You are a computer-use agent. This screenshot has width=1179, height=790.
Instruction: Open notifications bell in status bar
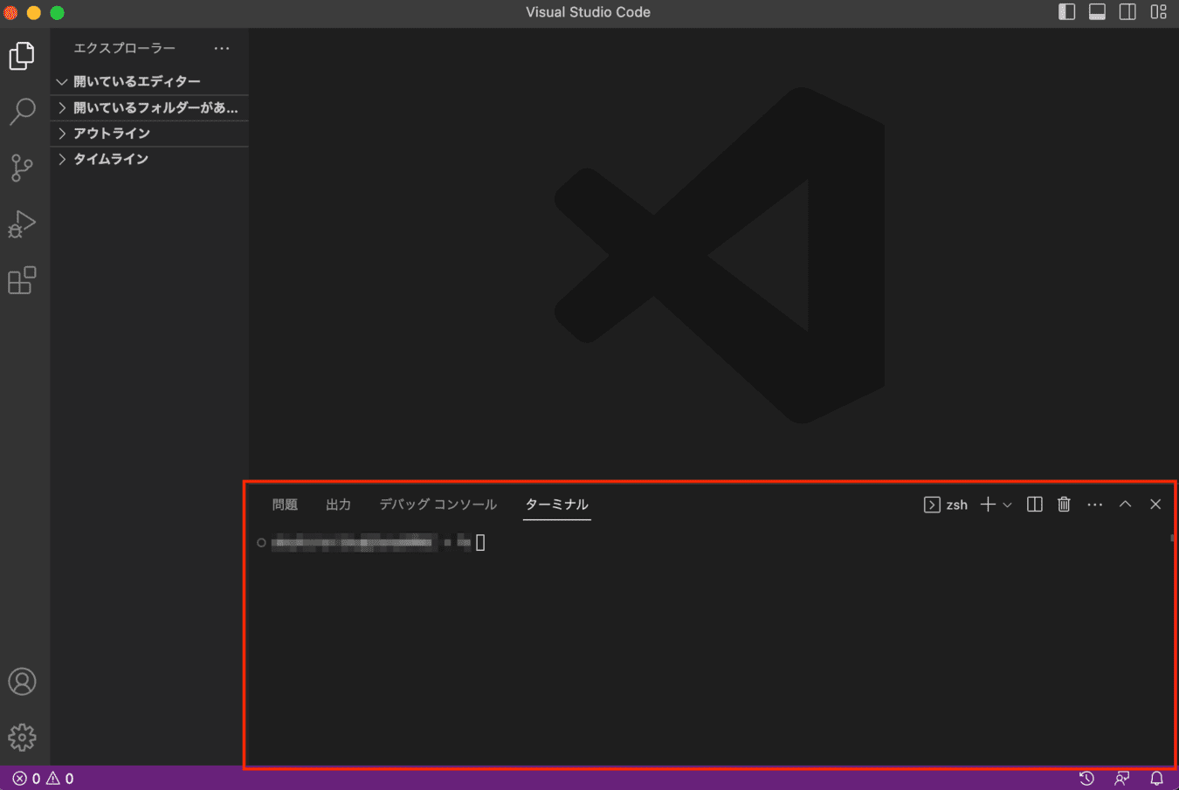[x=1156, y=779]
